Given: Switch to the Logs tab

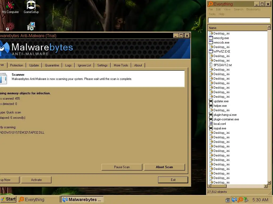Looking at the screenshot, I should click(x=69, y=65).
